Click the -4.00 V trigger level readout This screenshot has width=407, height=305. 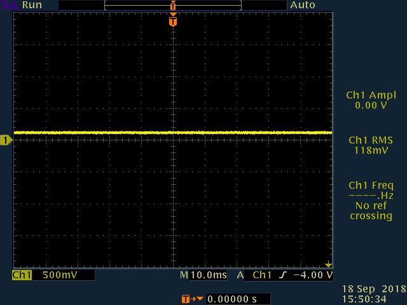coord(313,275)
